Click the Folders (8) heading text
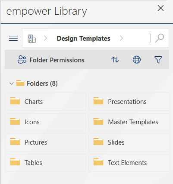173x184 pixels. (x=42, y=84)
